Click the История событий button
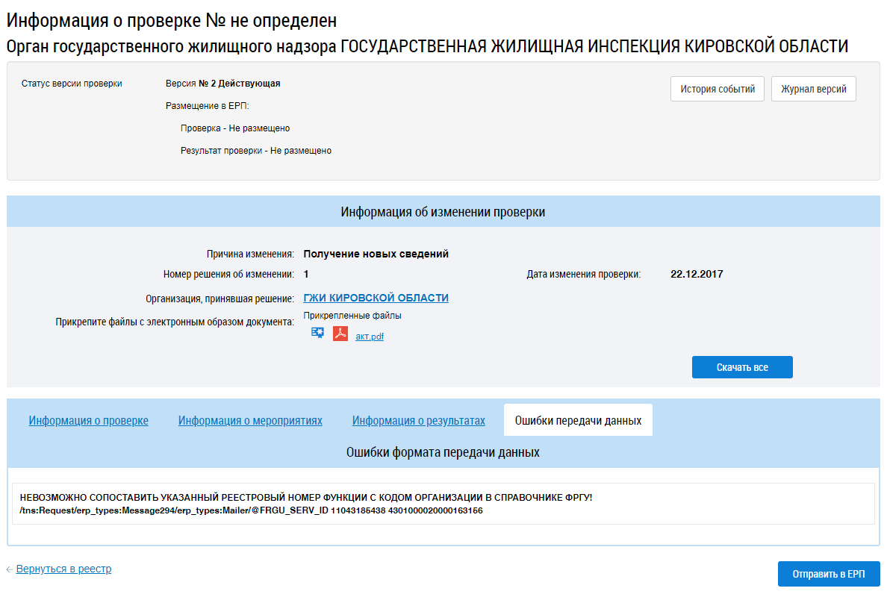The width and height of the screenshot is (887, 600). pyautogui.click(x=718, y=89)
